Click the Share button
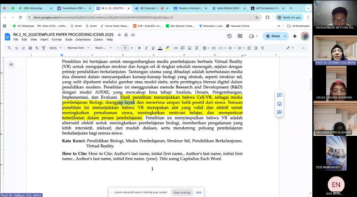The width and height of the screenshot is (357, 197). (x=273, y=36)
